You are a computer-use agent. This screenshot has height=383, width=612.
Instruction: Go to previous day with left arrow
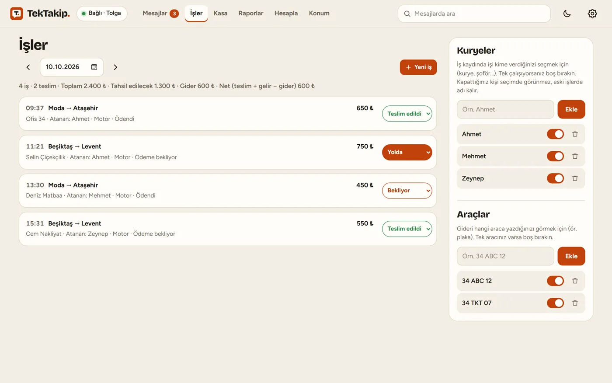[28, 67]
